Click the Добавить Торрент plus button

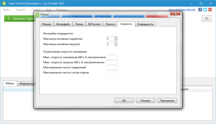click(x=19, y=19)
